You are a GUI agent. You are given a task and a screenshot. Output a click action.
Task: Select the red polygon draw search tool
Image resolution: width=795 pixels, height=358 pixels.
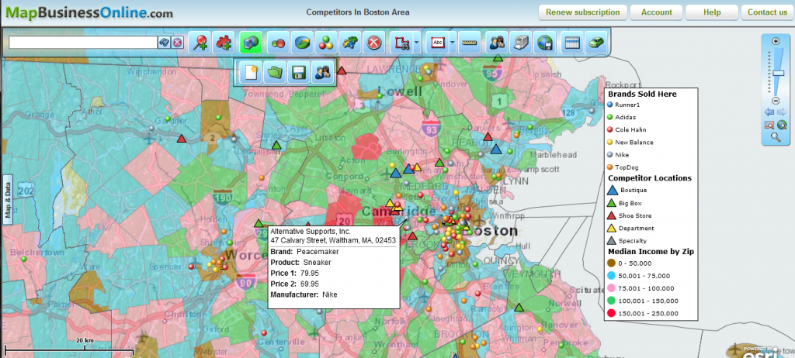(x=401, y=43)
